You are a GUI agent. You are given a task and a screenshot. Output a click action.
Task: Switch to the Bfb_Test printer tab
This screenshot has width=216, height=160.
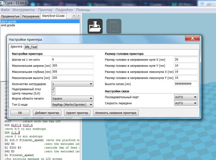(31, 47)
